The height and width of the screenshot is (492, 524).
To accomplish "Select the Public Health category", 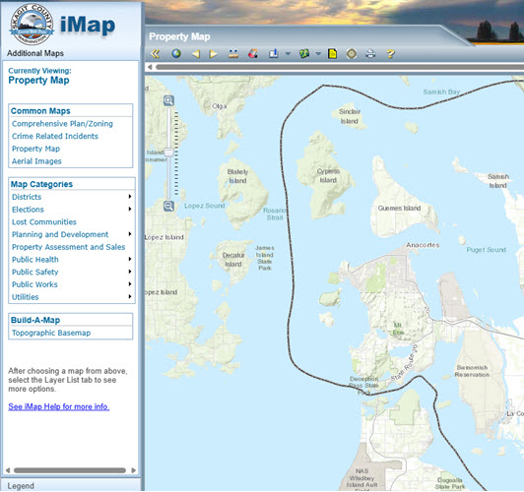I will pyautogui.click(x=35, y=260).
